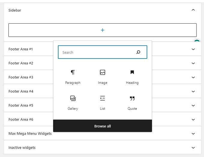Click the Browse all button

click(103, 126)
